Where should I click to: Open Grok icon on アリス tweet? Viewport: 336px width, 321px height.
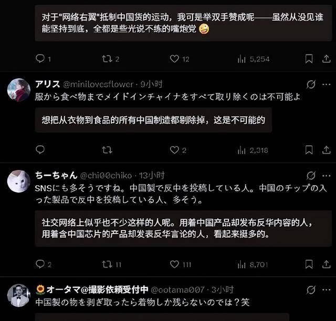coord(311,84)
